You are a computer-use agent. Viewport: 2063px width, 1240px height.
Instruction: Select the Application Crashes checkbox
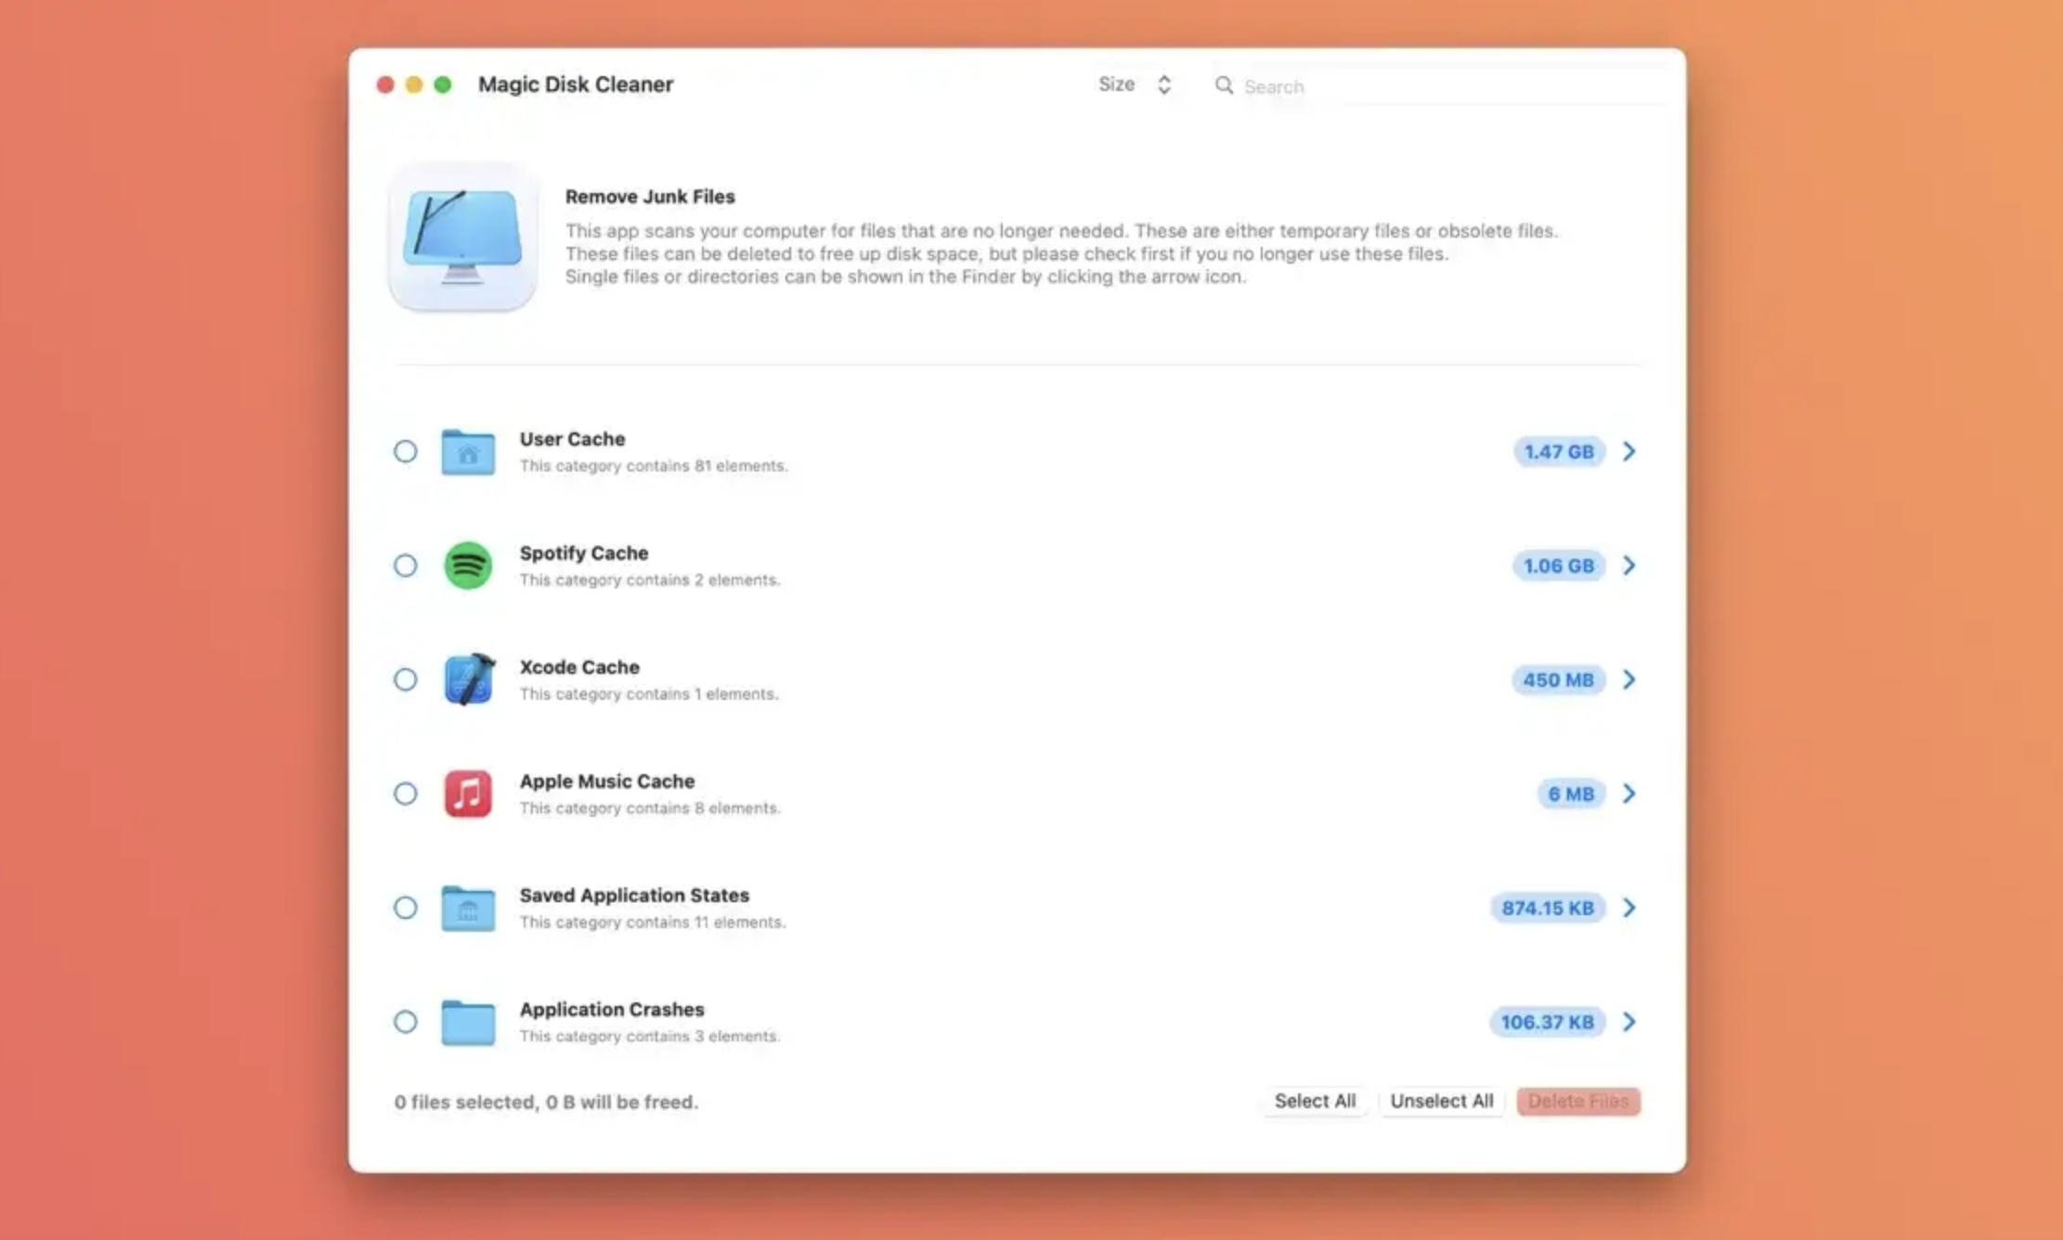[406, 1022]
